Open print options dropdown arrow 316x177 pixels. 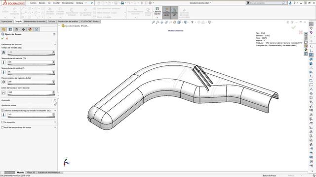pyautogui.click(x=125, y=3)
